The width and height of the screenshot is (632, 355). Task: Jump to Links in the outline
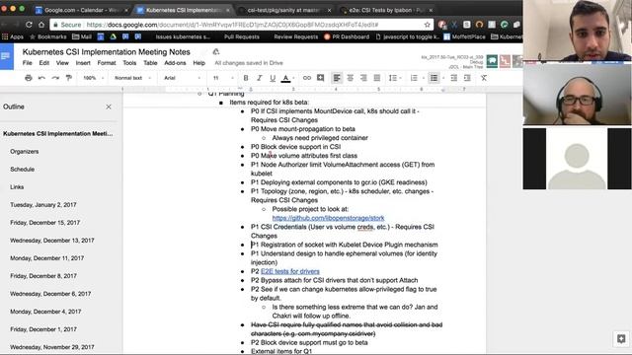tap(17, 186)
